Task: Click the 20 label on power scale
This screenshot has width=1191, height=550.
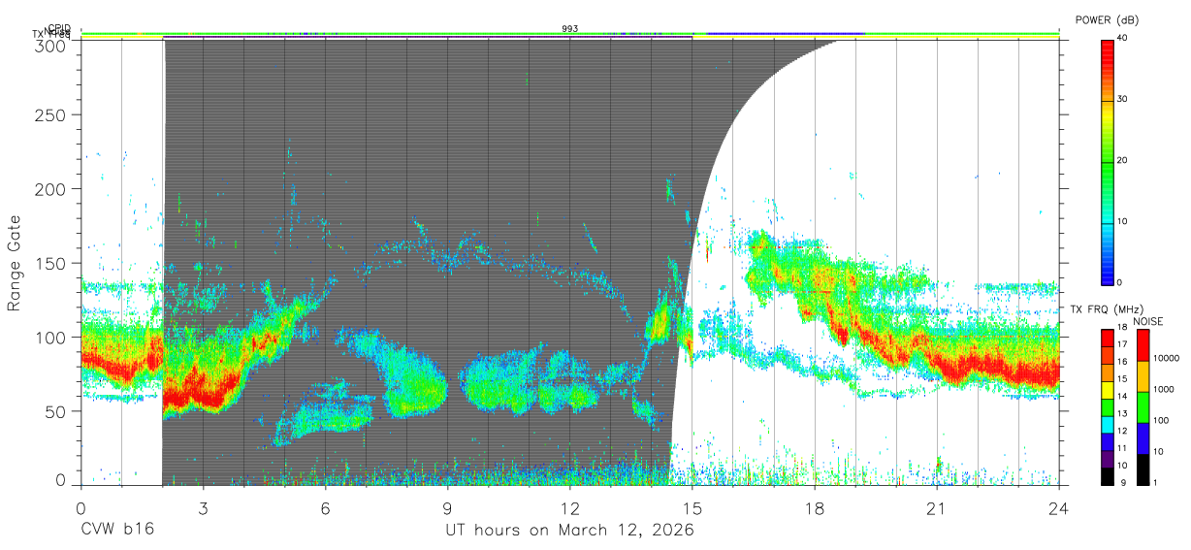Action: point(1122,161)
